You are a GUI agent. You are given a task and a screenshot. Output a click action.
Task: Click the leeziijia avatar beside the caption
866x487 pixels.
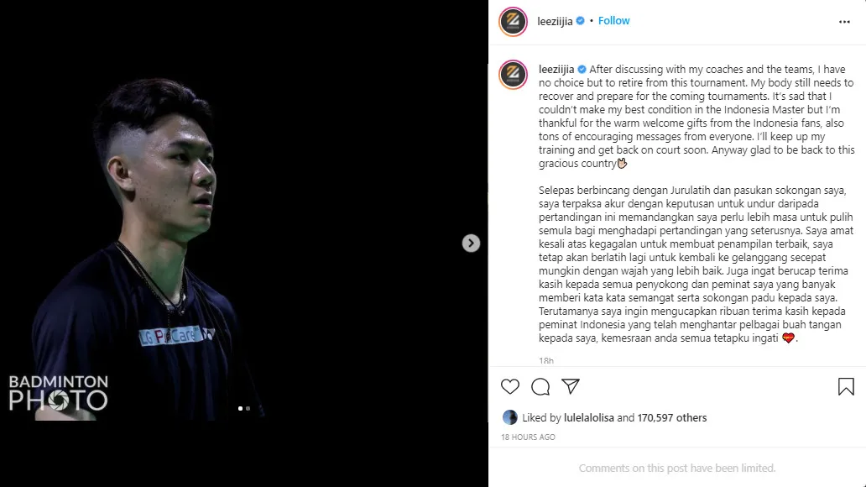[x=513, y=75]
